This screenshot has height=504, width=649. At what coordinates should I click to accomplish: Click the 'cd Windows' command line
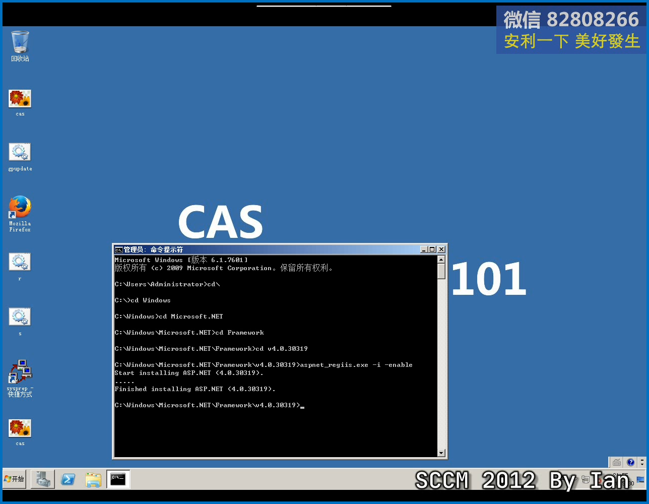pyautogui.click(x=143, y=300)
